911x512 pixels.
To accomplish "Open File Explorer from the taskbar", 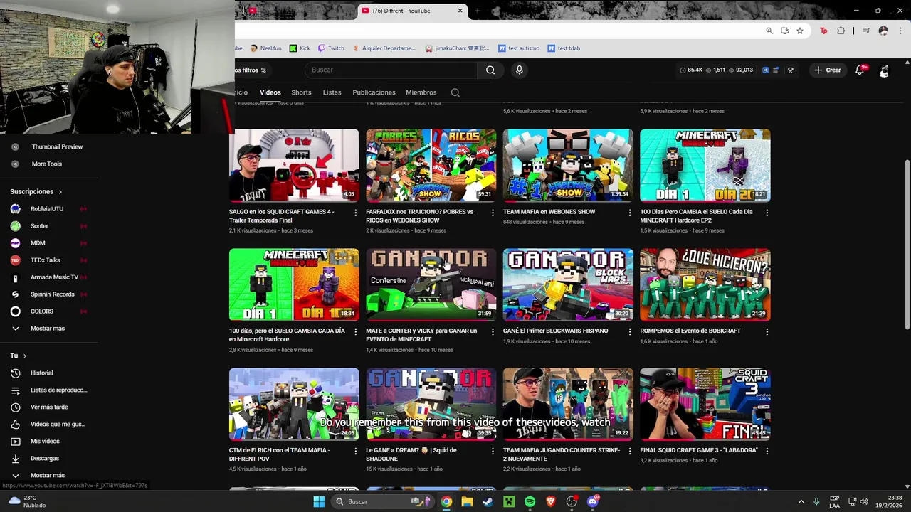I will tap(467, 501).
